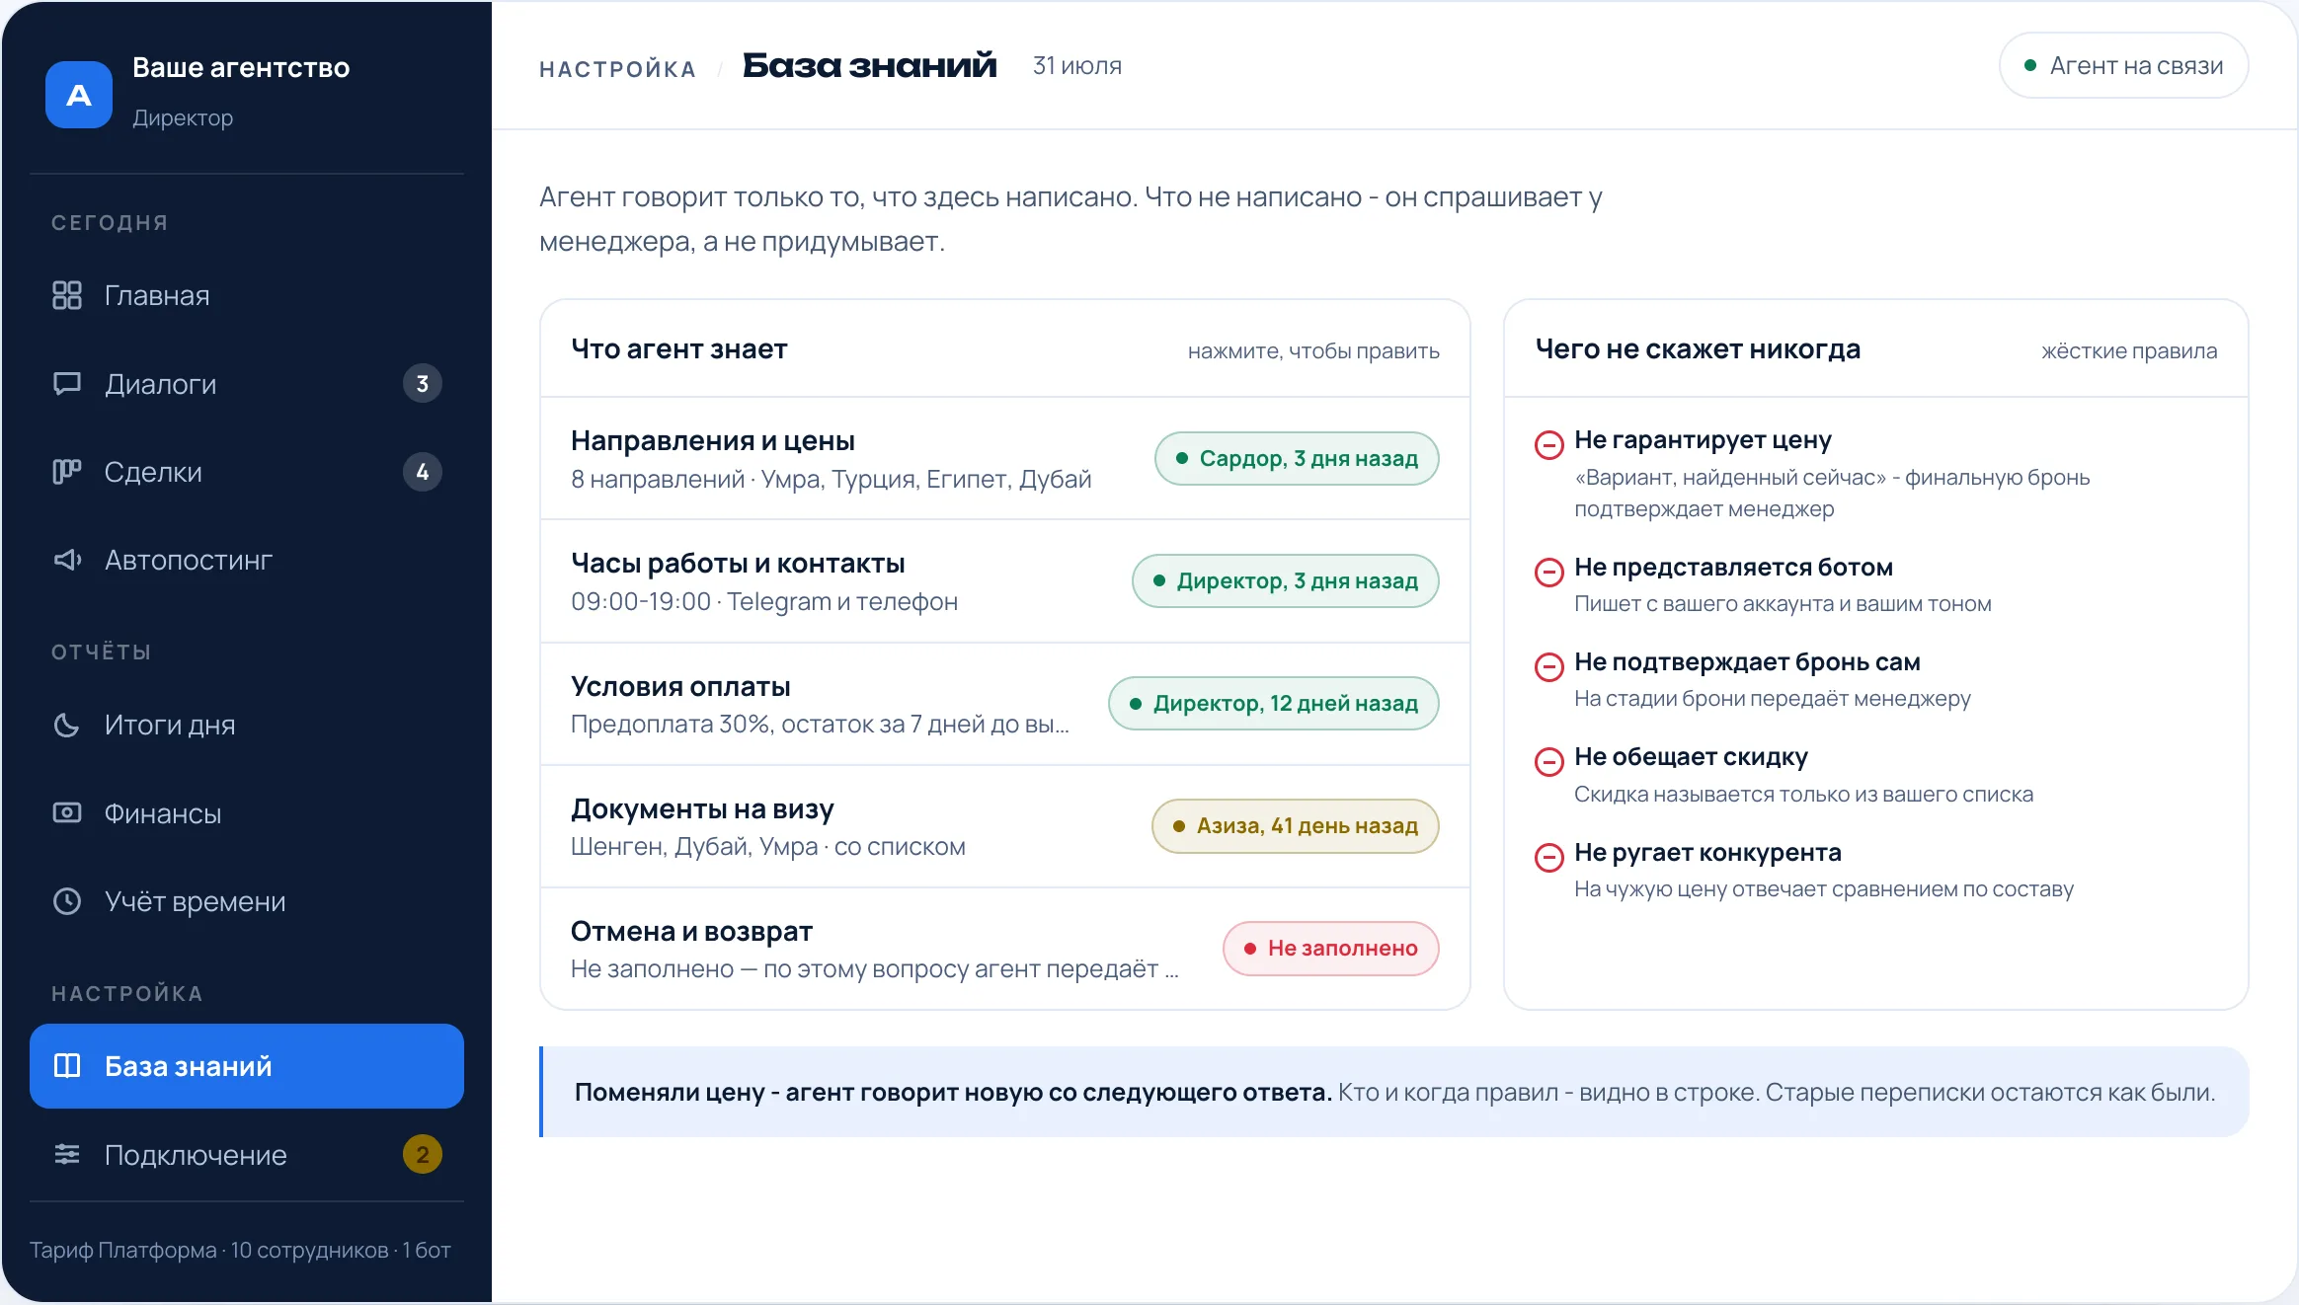
Task: Click minus icon beside Не представляется ботом
Action: [1548, 572]
